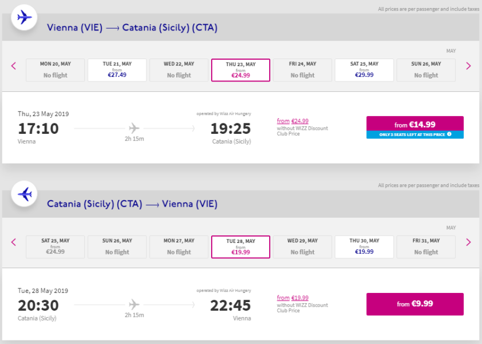Click the return flight airplane logo icon
482x344 pixels.
pyautogui.click(x=24, y=194)
